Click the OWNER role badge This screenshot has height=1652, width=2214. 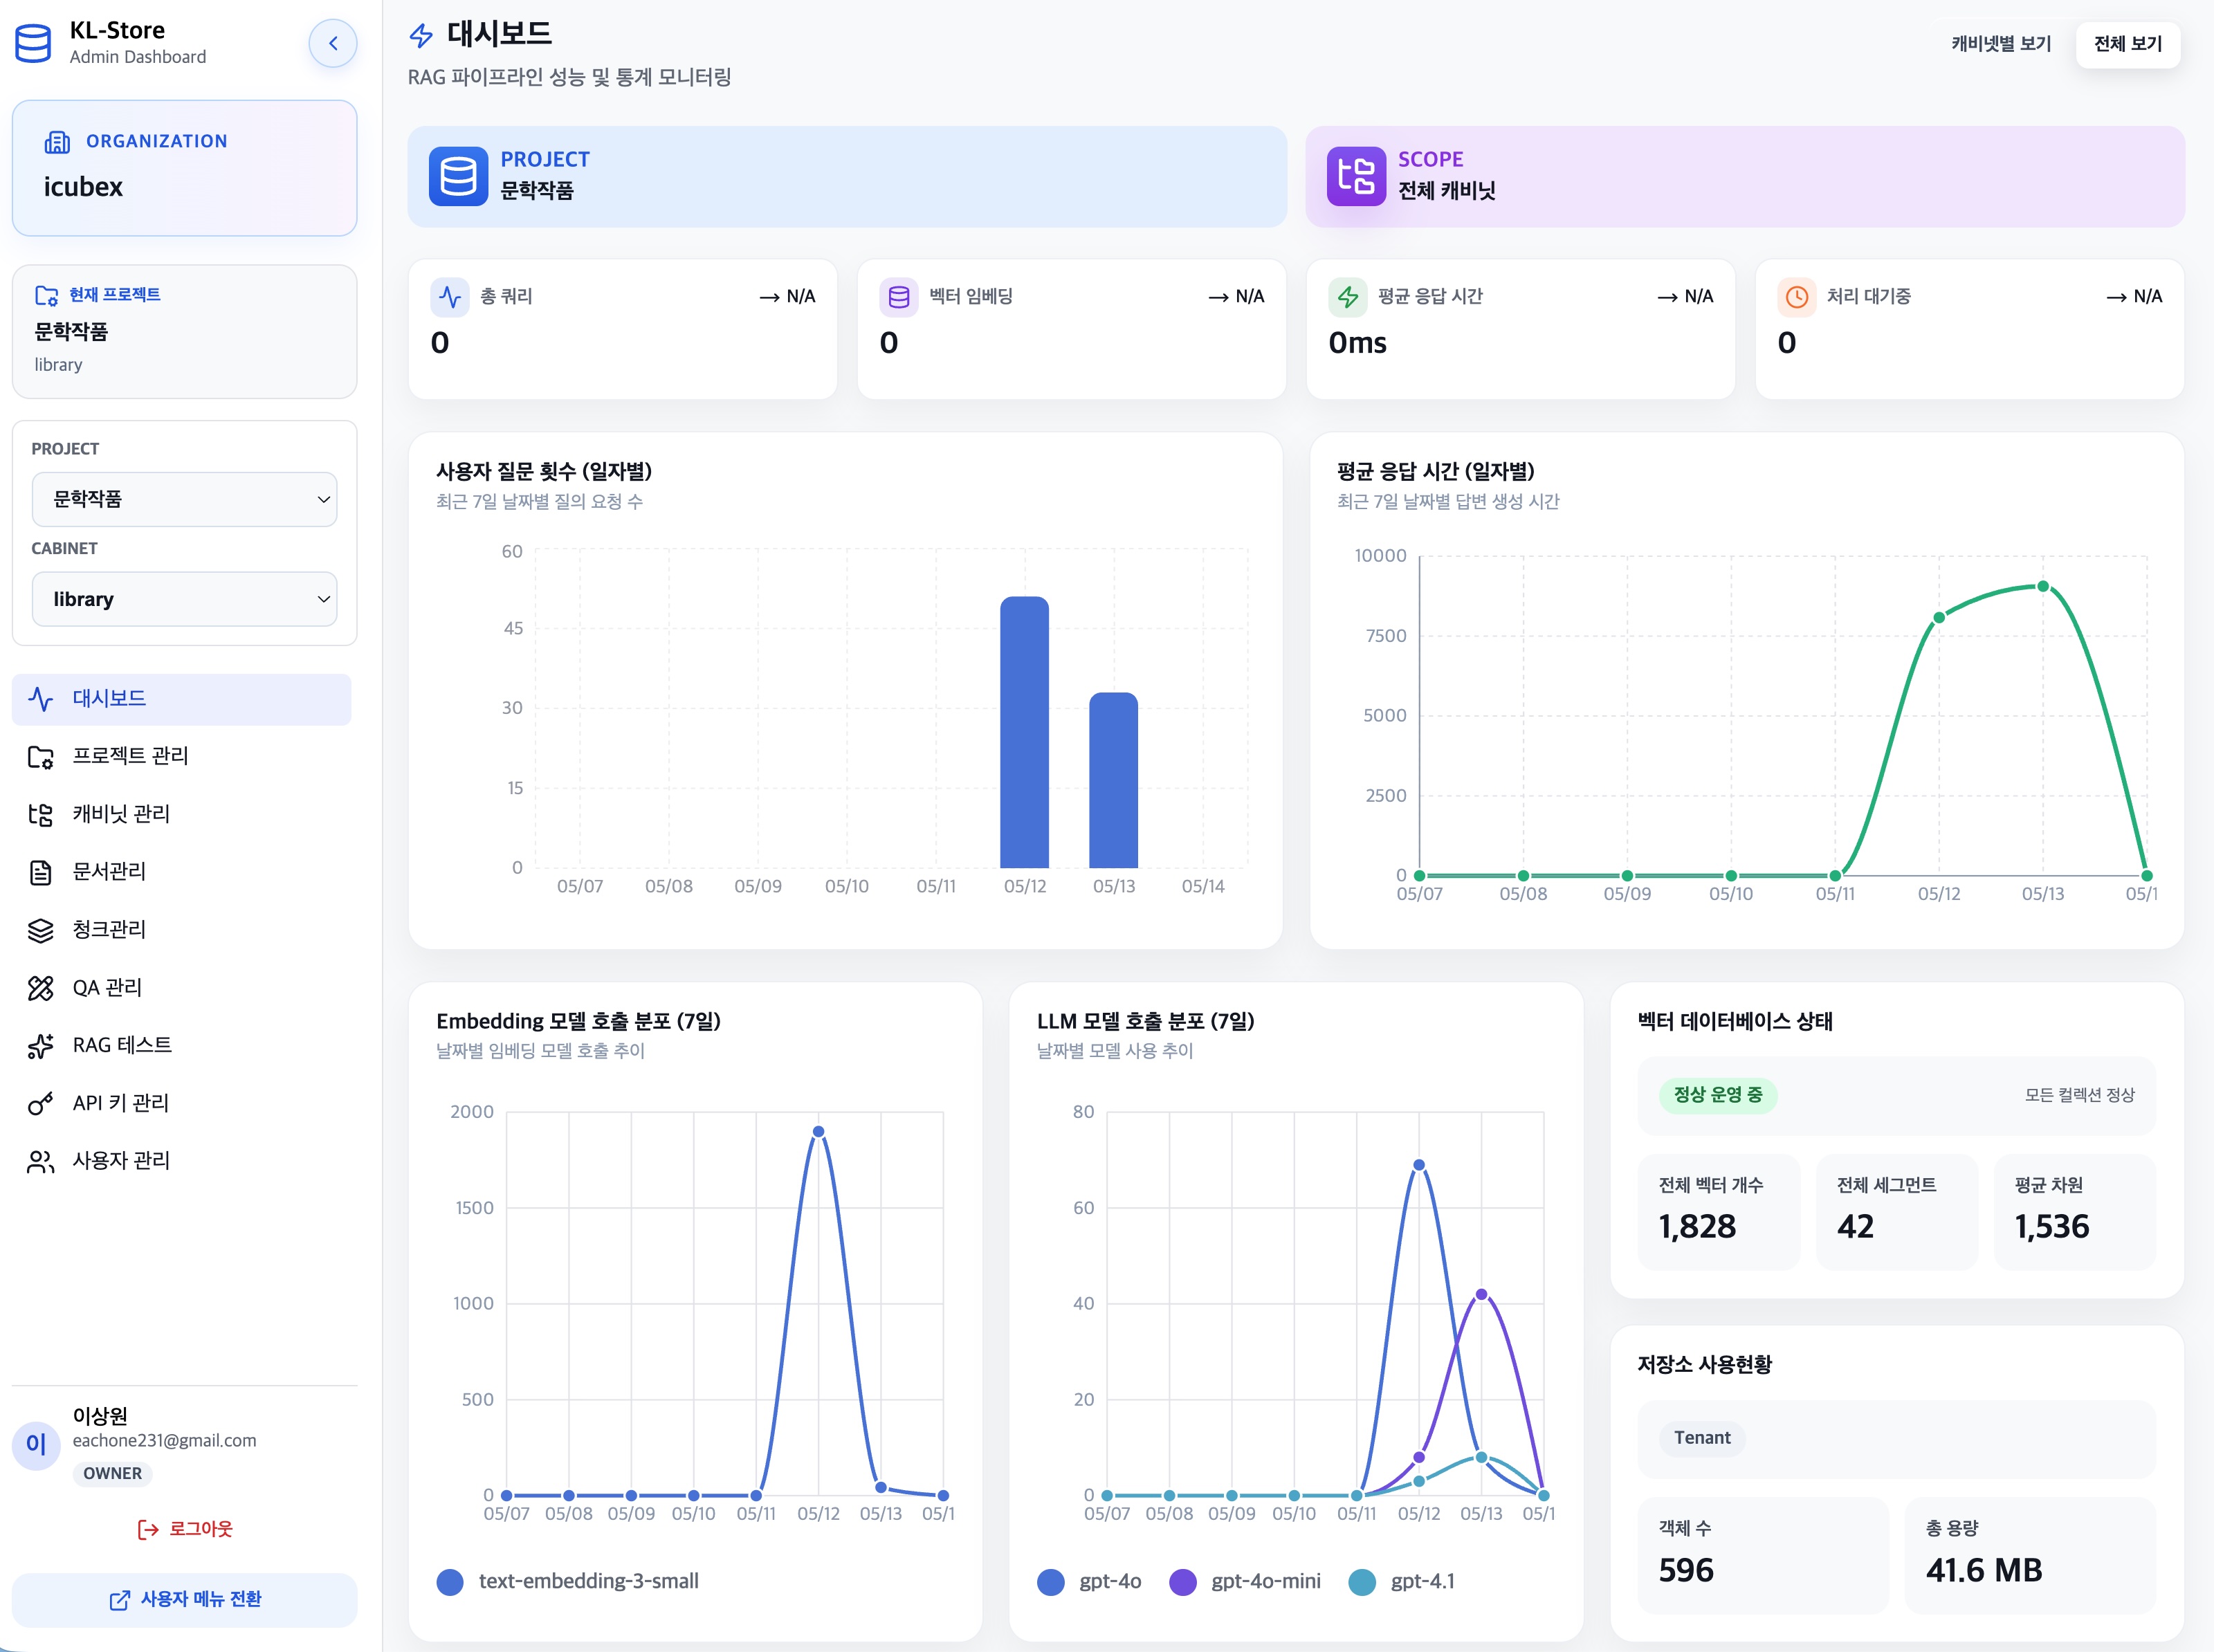point(113,1474)
